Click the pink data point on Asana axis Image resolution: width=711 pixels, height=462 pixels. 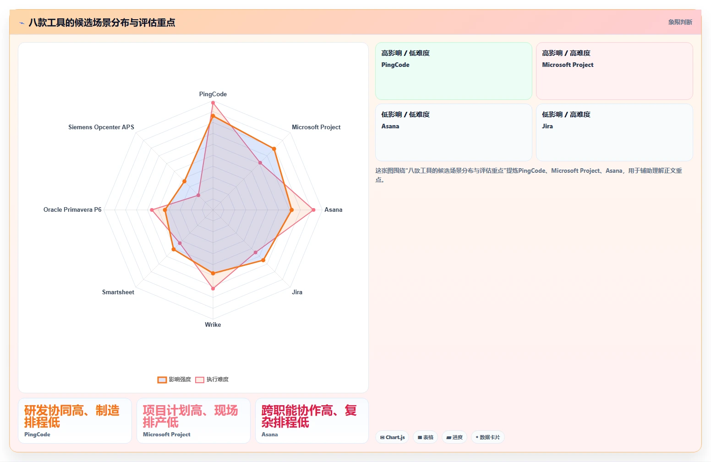313,210
